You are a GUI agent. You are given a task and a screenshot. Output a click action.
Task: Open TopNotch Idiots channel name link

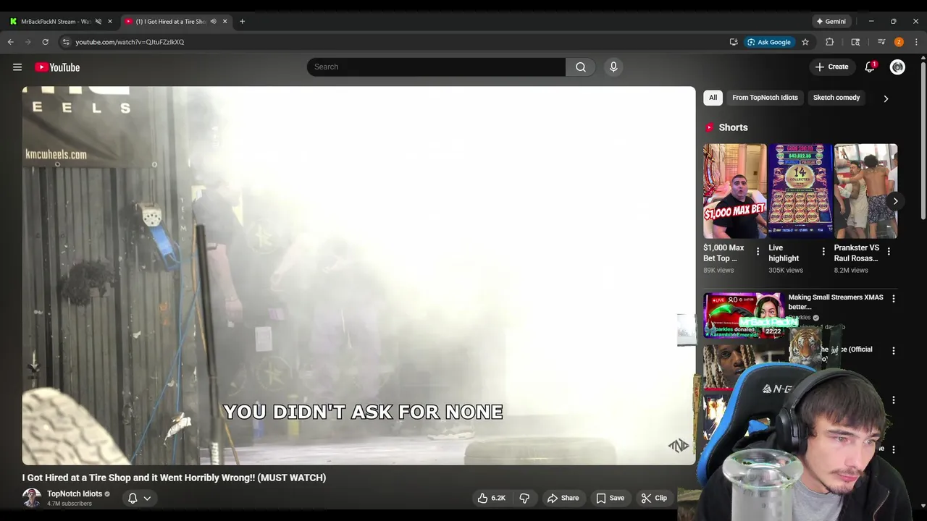[75, 494]
